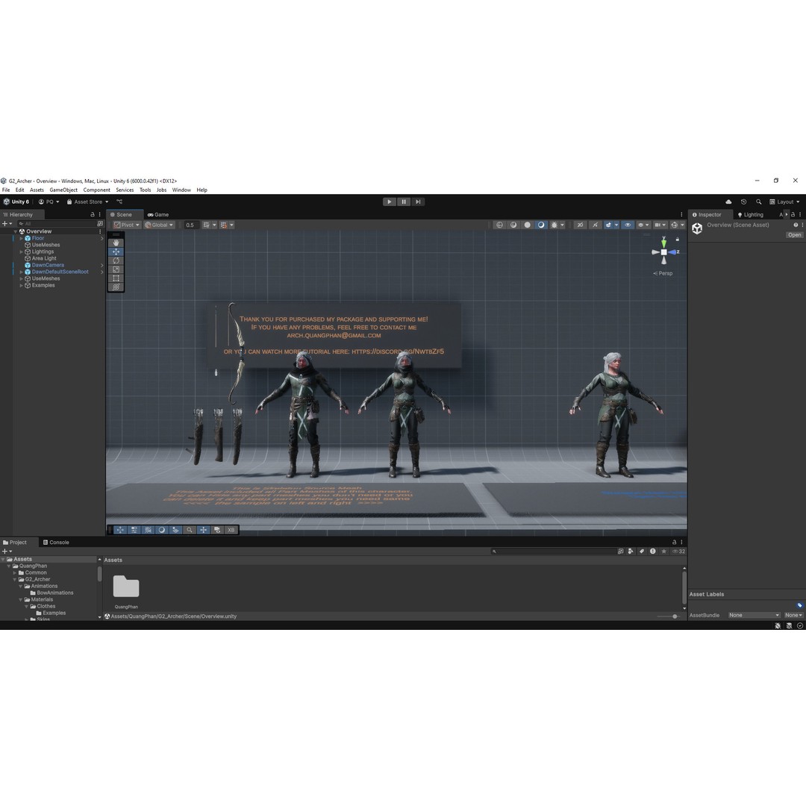The height and width of the screenshot is (806, 806).
Task: Click the half-shaded sphere draw mode icon
Action: (513, 225)
